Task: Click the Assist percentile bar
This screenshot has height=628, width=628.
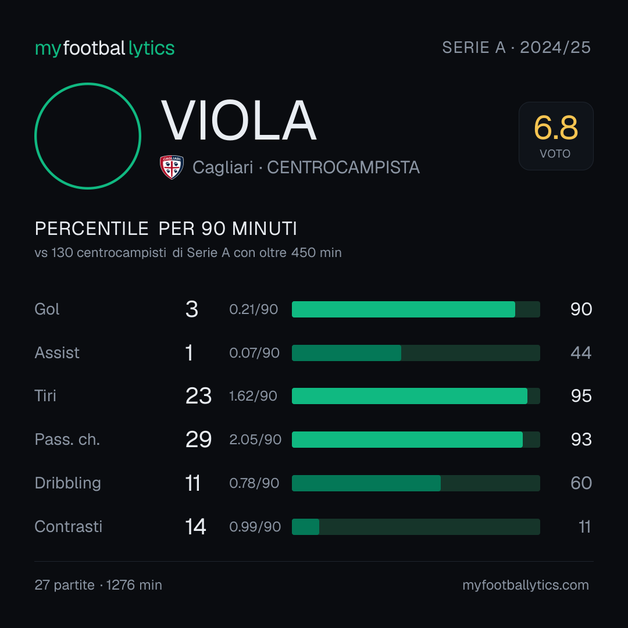Action: point(416,353)
